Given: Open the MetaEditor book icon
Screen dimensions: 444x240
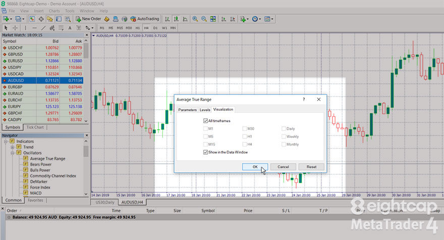Looking at the screenshot, I should [x=107, y=19].
